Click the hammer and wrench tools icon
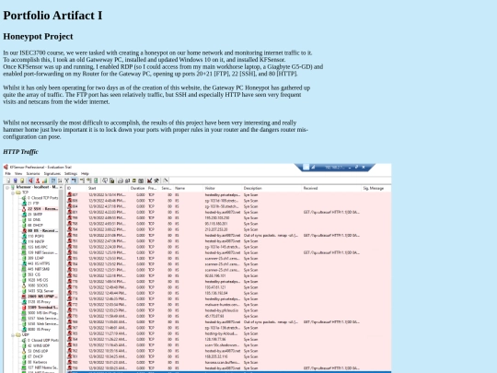This screenshot has width=497, height=373. click(x=156, y=181)
